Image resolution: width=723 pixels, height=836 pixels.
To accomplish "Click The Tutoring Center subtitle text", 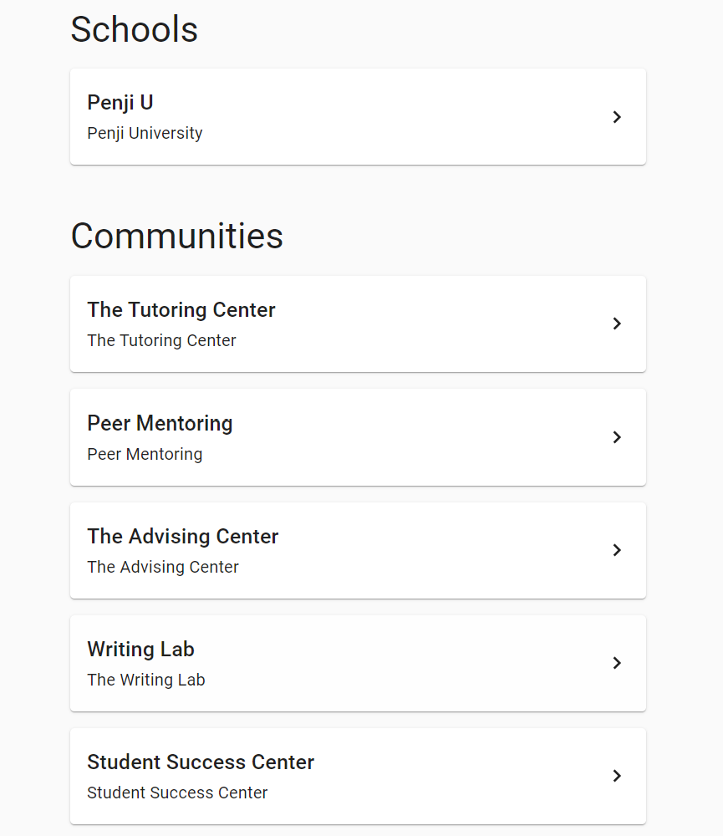I will (x=161, y=340).
